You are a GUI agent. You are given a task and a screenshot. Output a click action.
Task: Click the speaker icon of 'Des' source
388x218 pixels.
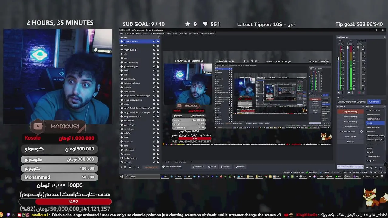122,58
